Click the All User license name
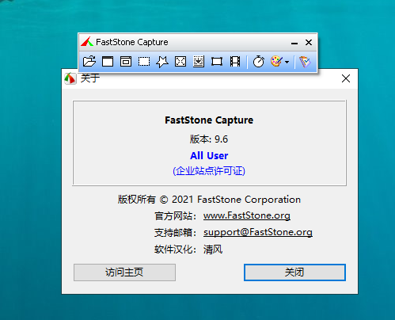395x320 pixels. [x=209, y=156]
